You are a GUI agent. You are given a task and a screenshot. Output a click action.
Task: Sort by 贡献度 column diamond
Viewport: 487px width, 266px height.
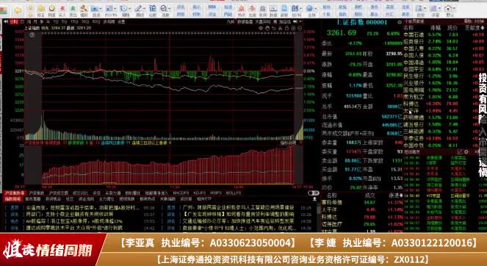click(x=483, y=28)
